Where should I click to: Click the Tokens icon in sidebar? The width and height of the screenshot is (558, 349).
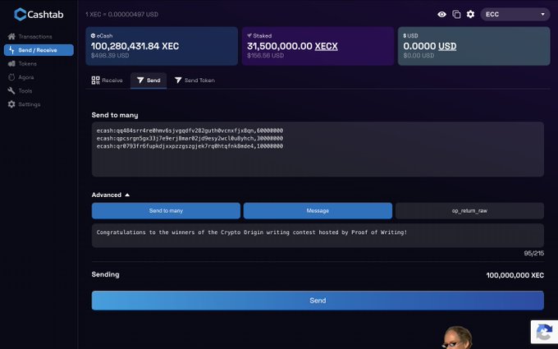click(x=11, y=64)
